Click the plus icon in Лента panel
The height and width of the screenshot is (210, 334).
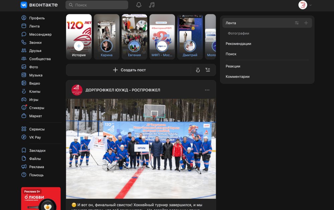pyautogui.click(x=306, y=23)
